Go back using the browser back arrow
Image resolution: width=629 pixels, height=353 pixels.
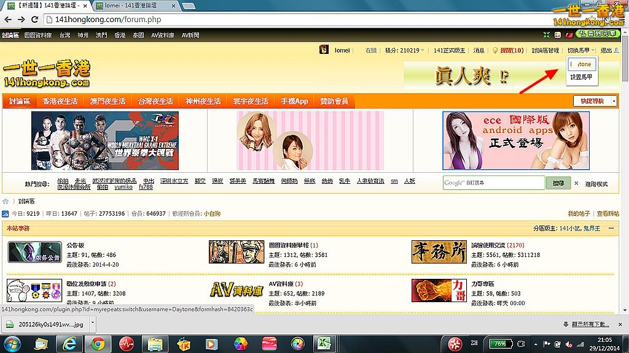[x=8, y=19]
